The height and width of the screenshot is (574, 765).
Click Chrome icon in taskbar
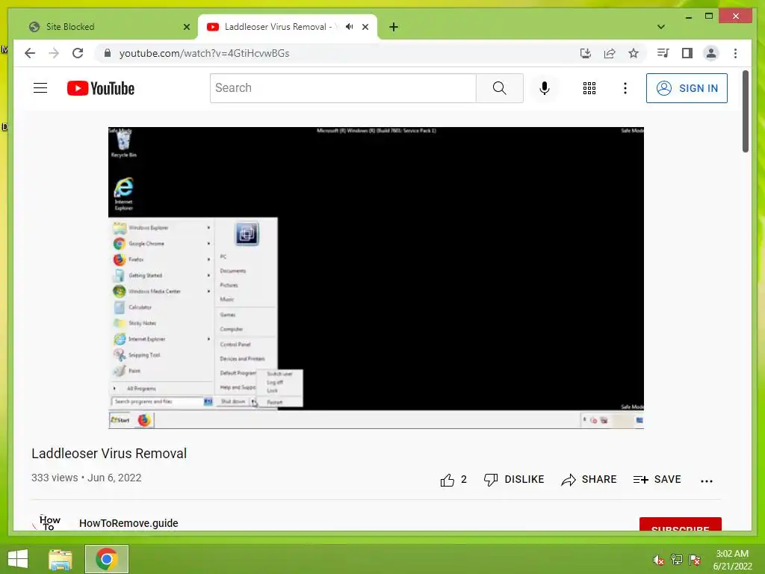pyautogui.click(x=106, y=559)
